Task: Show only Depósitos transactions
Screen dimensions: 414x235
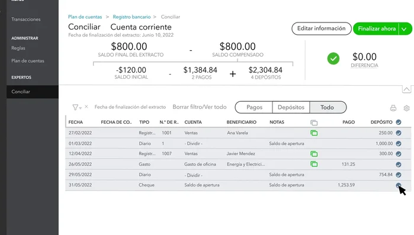Action: coord(291,107)
